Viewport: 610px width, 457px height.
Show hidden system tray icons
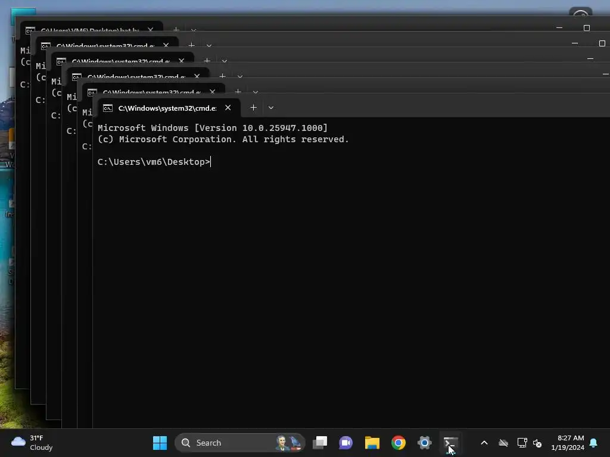[x=484, y=443]
